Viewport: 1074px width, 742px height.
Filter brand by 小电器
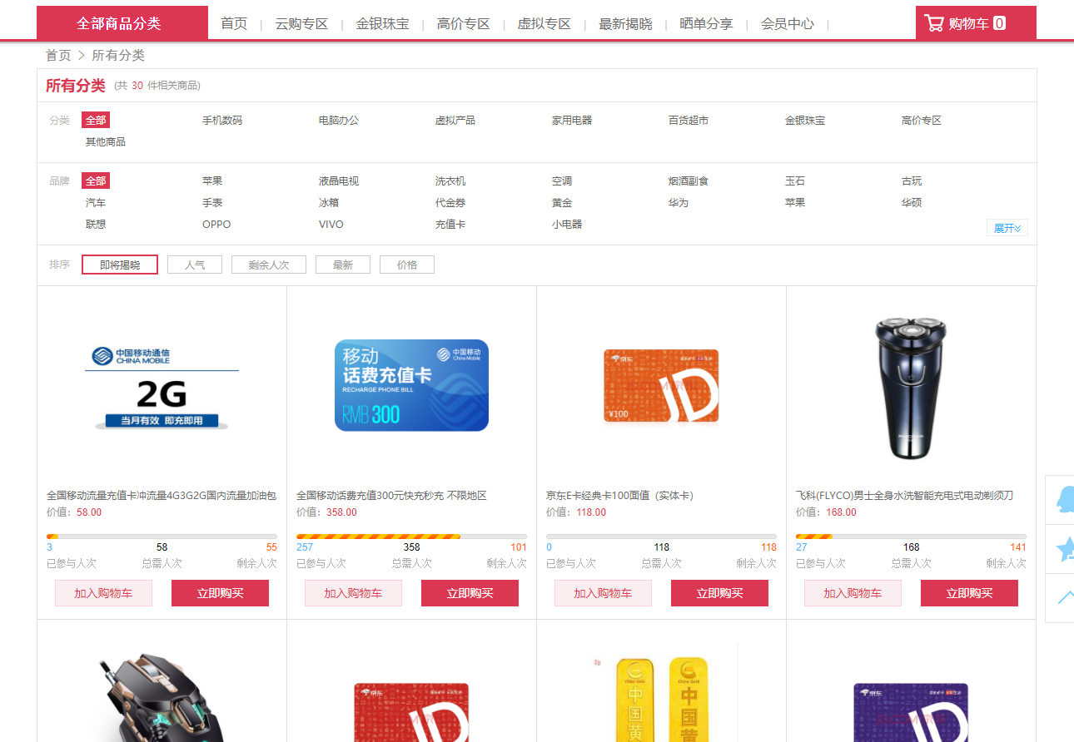567,224
